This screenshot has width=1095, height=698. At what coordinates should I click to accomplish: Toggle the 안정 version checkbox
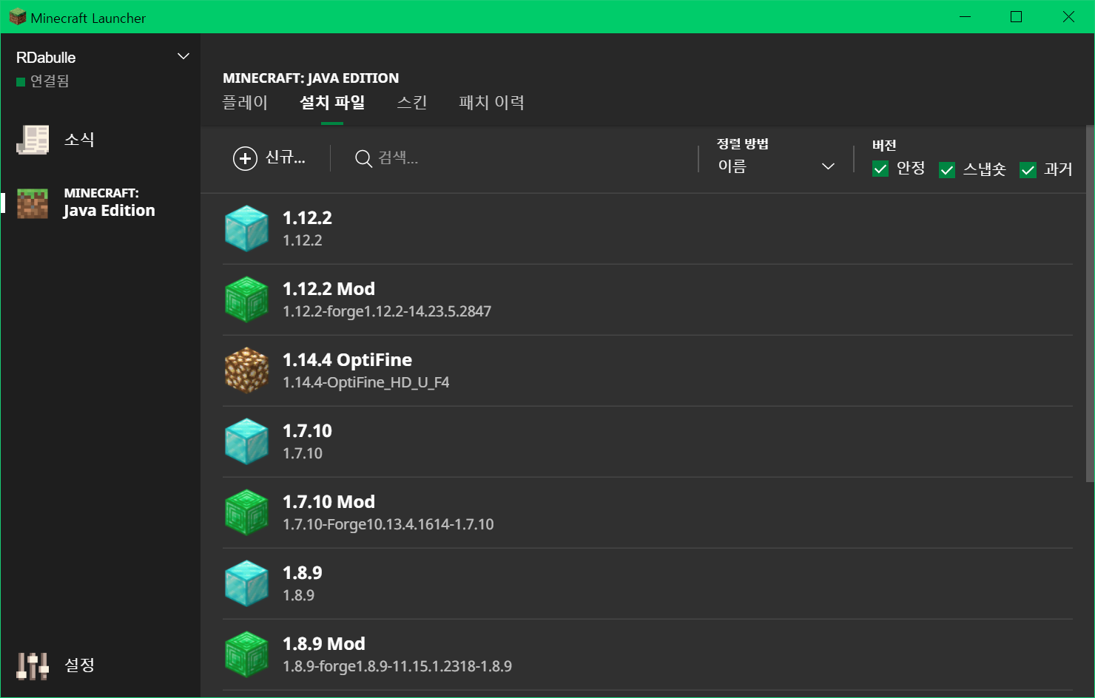click(x=880, y=169)
